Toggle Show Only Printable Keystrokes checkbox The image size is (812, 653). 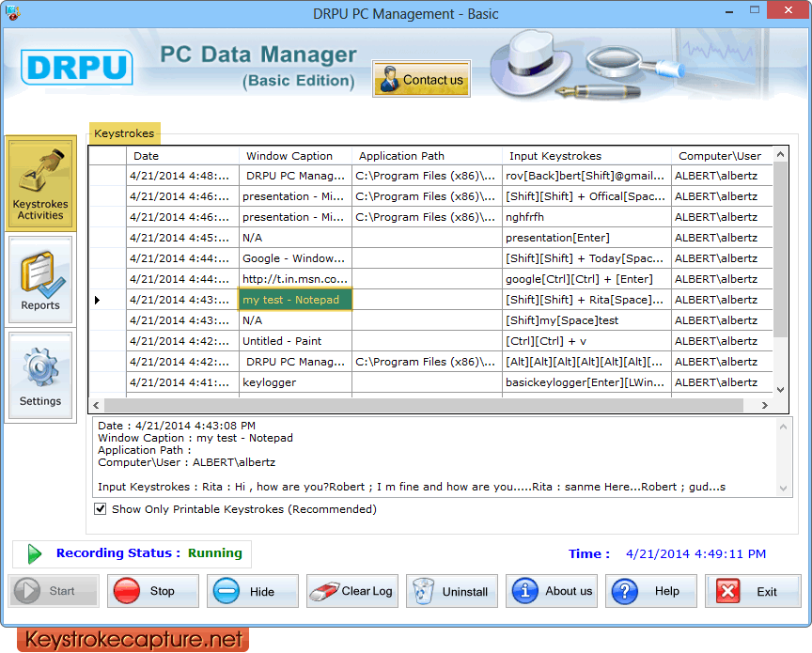tap(101, 509)
